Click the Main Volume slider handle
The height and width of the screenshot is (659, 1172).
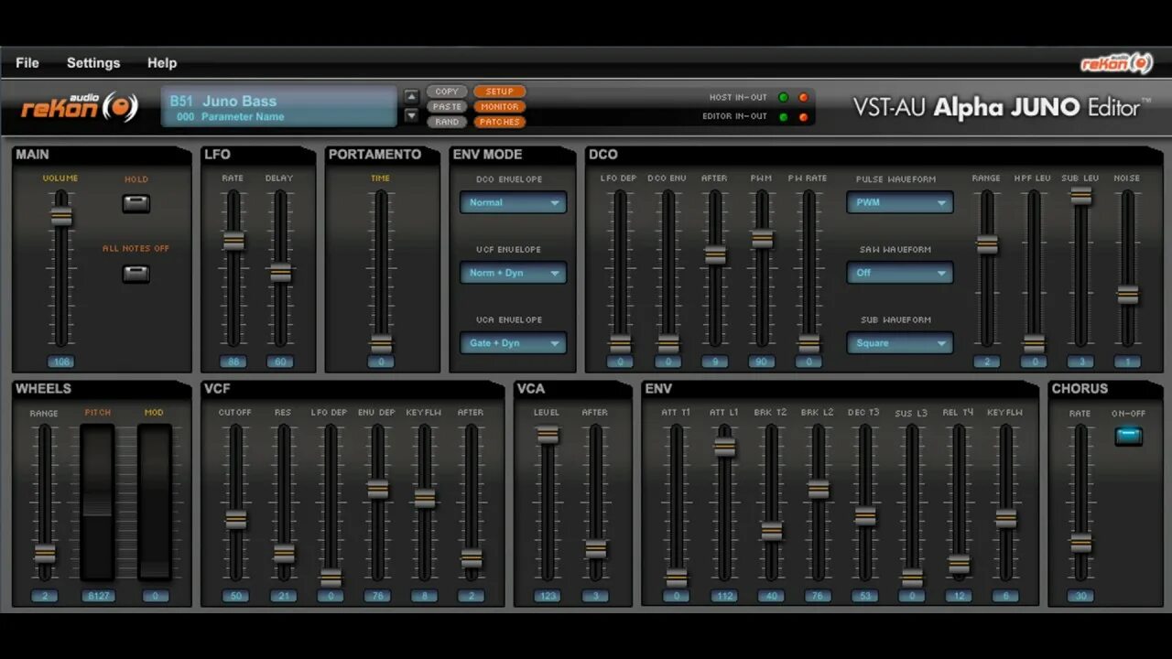click(x=61, y=216)
